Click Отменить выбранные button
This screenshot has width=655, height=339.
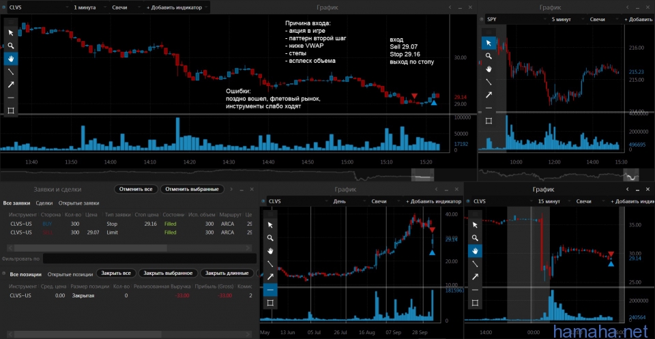coord(192,189)
